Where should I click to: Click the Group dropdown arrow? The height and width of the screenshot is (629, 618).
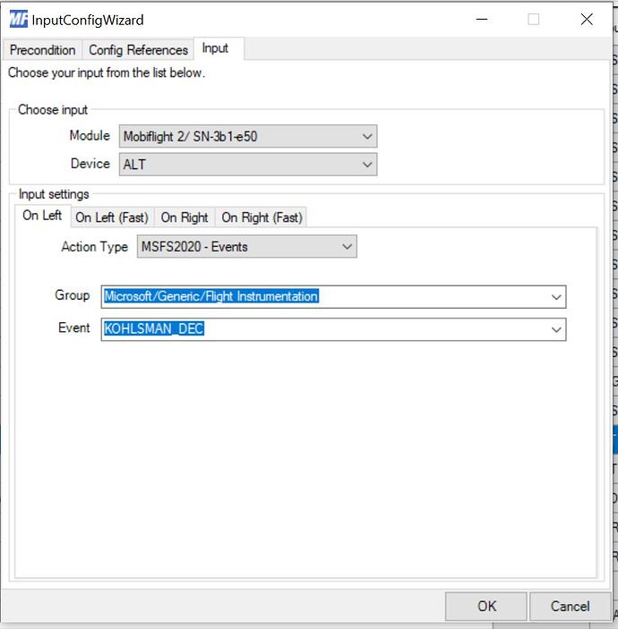point(556,297)
